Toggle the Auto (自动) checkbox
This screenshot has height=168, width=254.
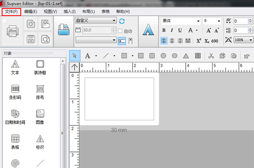pos(120,31)
